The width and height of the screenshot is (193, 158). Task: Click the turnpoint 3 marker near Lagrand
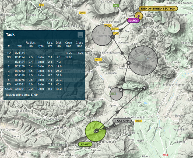pos(121,90)
